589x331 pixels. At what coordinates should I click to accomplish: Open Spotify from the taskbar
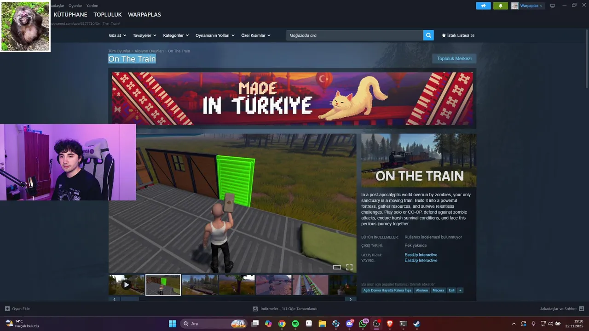point(295,324)
